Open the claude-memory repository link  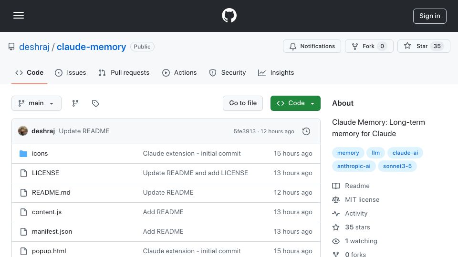pos(91,47)
